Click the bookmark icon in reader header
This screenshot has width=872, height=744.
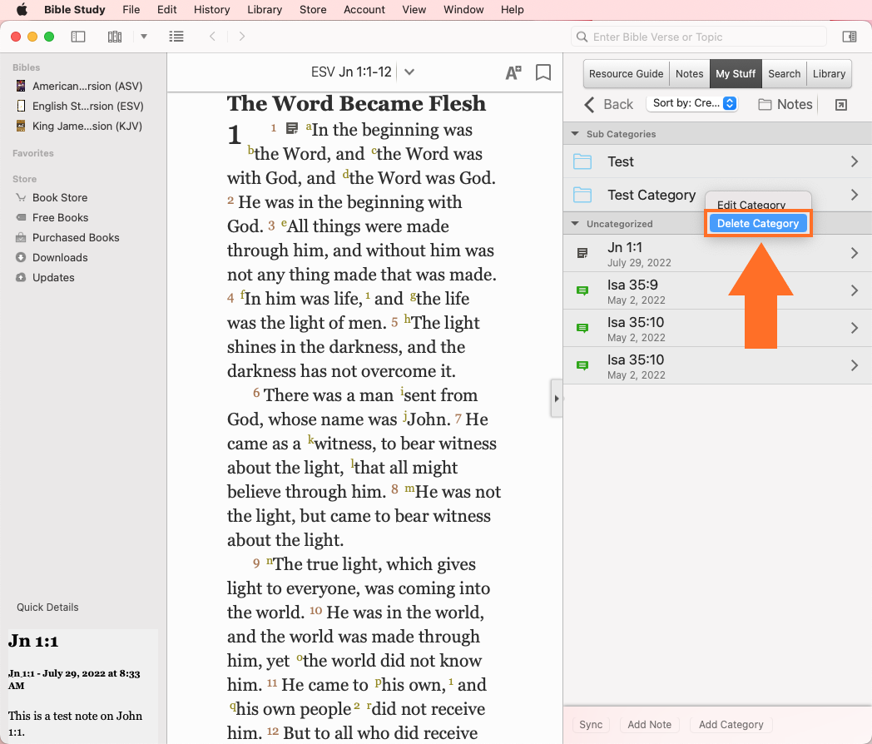click(x=543, y=72)
